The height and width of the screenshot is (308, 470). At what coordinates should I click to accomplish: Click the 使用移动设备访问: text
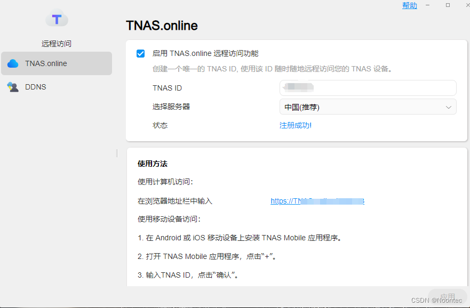click(x=169, y=219)
